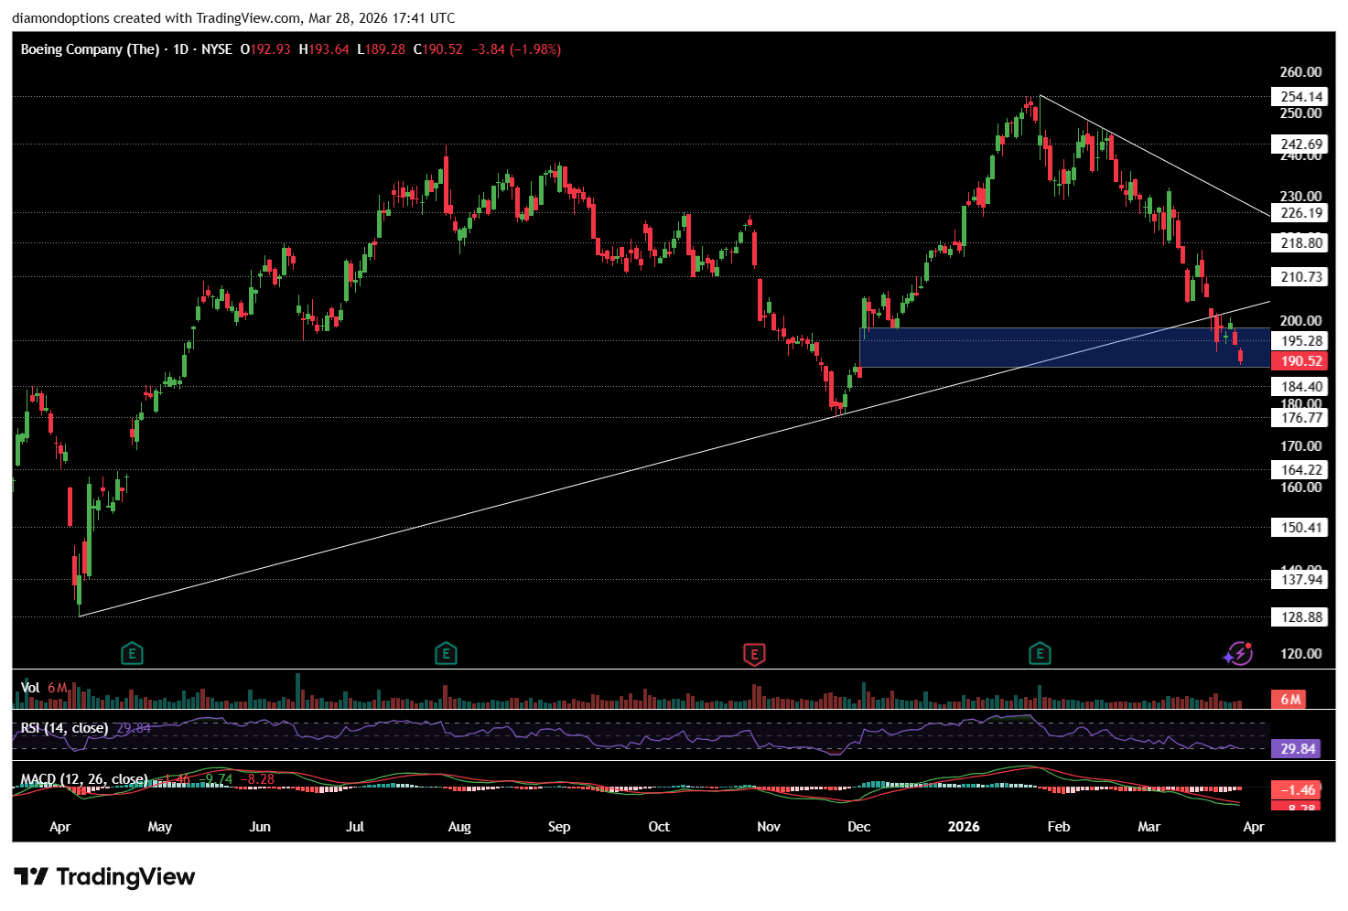
Task: Click the 184.40 price label
Action: tap(1300, 387)
